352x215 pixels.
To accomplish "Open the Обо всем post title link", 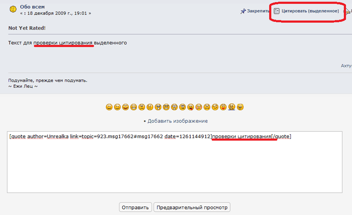I will [32, 7].
